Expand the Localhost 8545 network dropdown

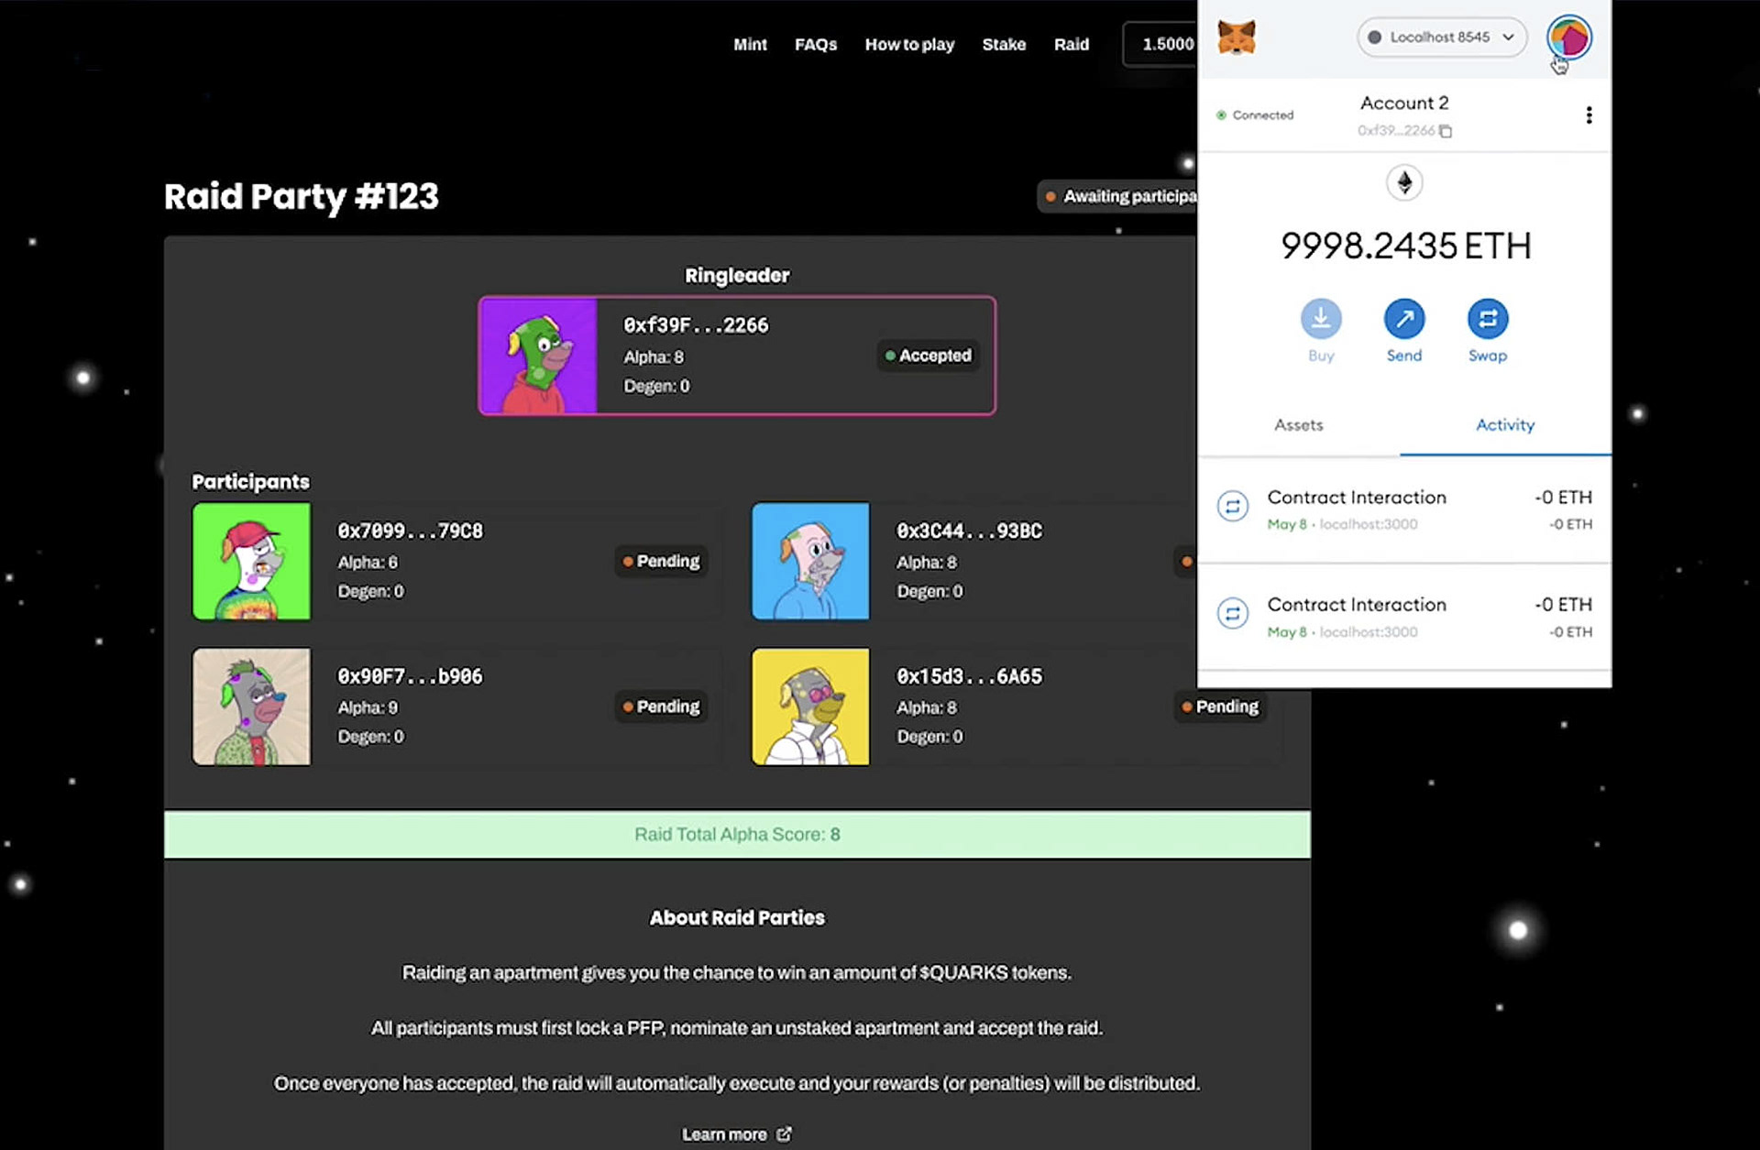[x=1441, y=38]
